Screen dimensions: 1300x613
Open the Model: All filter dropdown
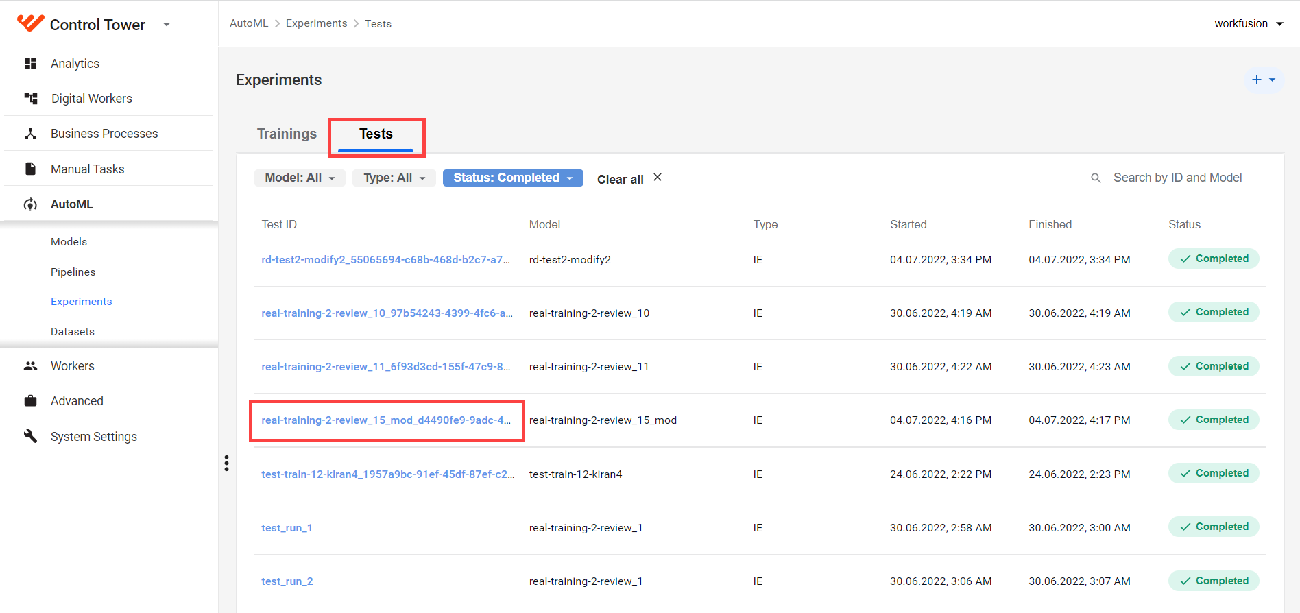(x=300, y=178)
